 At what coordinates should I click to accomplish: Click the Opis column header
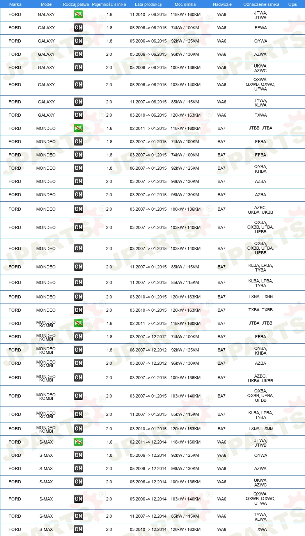pos(293,4)
